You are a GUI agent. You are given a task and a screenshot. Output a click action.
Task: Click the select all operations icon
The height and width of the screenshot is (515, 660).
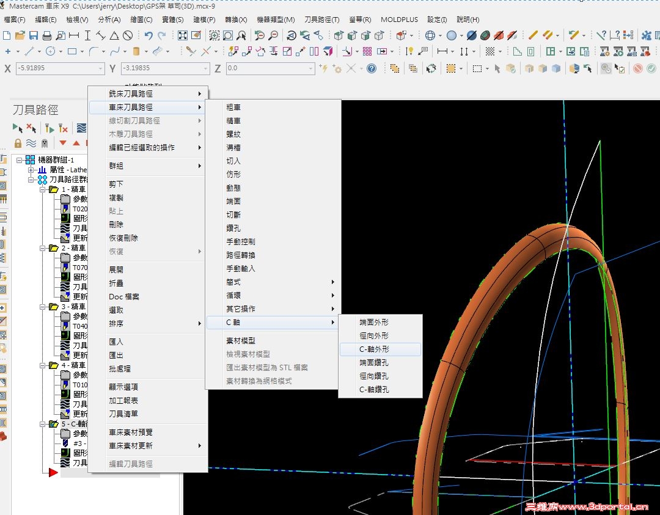point(18,128)
